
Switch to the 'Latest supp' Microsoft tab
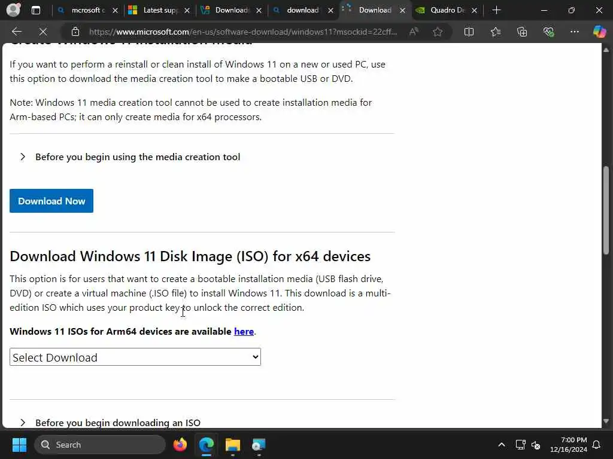pos(158,10)
